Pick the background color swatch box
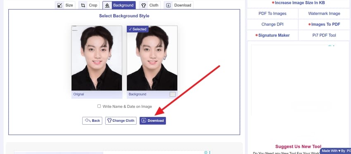Image resolution: width=351 pixels, height=154 pixels. tap(172, 94)
